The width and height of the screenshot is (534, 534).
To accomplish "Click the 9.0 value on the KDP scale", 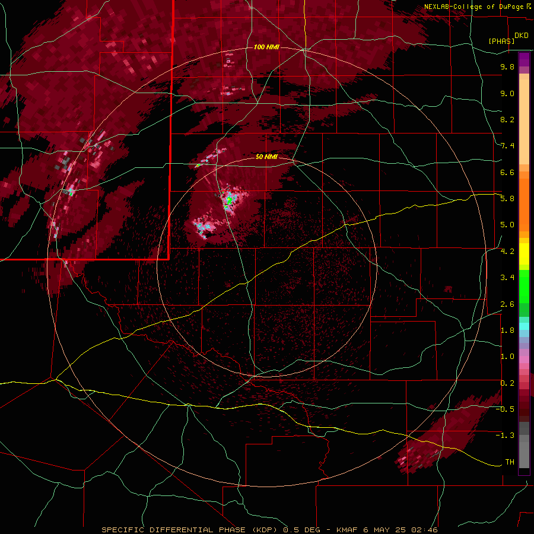I will click(507, 93).
